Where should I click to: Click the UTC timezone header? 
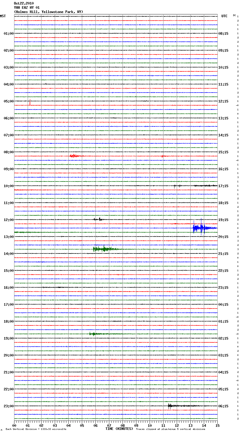[224, 16]
